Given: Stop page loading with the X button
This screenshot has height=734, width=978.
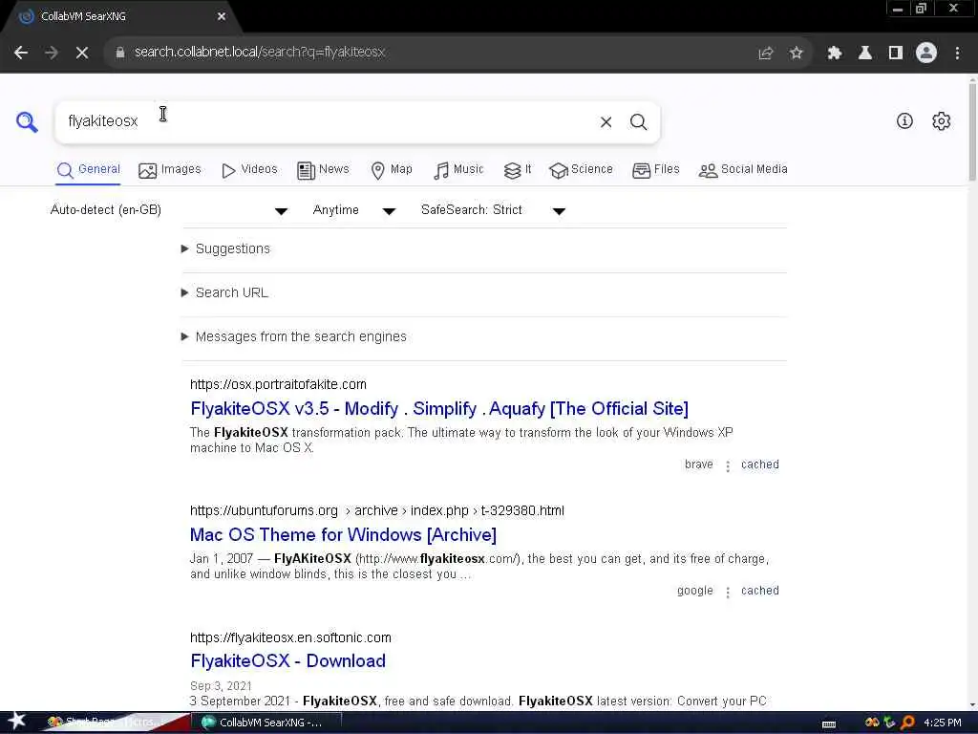Looking at the screenshot, I should click(82, 53).
